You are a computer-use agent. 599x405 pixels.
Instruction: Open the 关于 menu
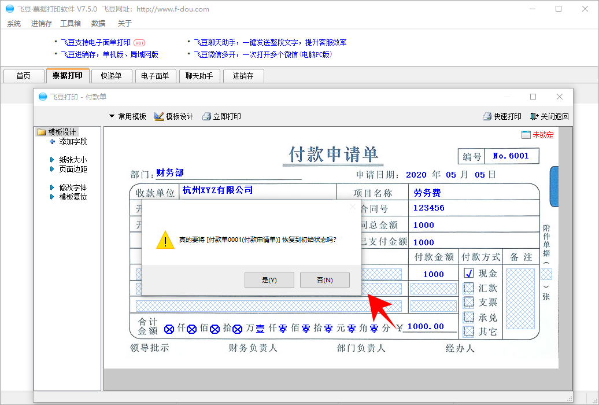(x=124, y=24)
